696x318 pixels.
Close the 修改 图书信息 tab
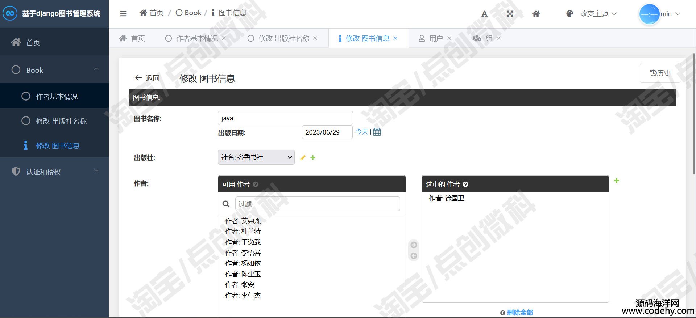(395, 38)
